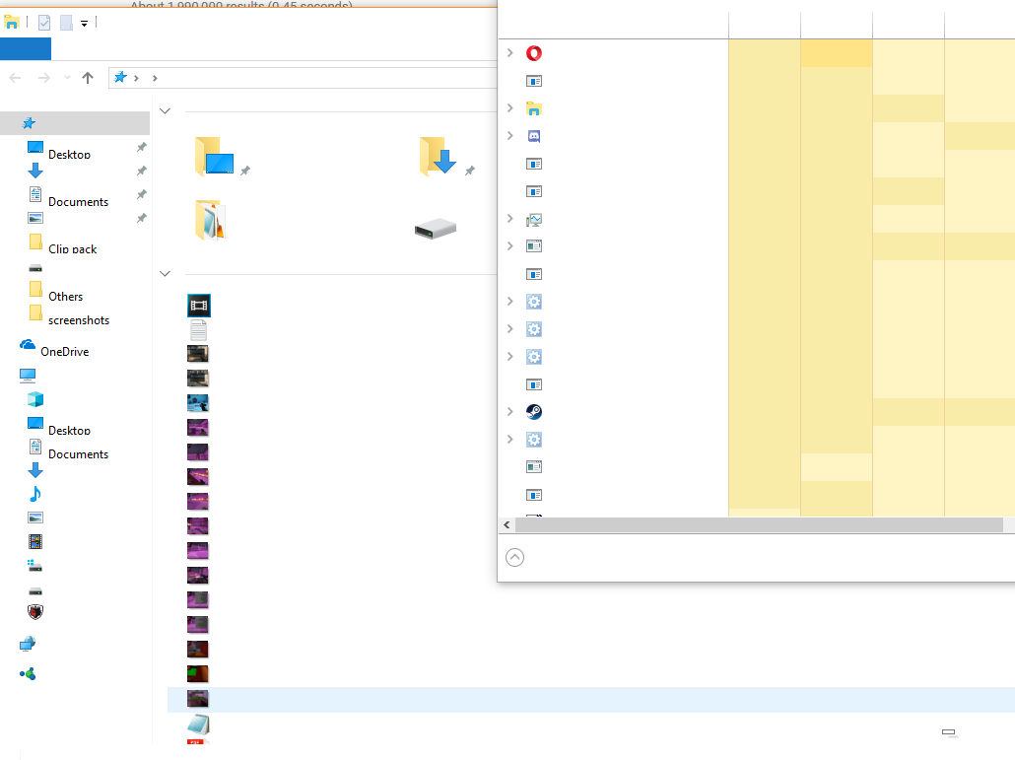Open recent locations dropdown beside Forward arrow

[67, 78]
